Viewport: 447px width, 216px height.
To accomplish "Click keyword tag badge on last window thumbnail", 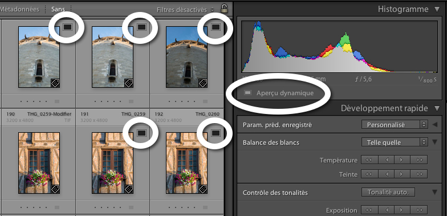I will click(203, 189).
